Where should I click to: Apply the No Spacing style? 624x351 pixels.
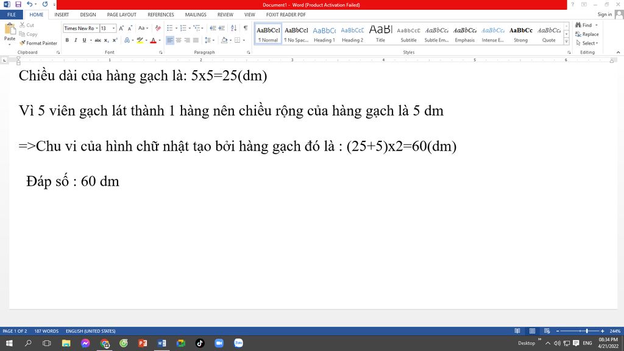click(x=296, y=34)
